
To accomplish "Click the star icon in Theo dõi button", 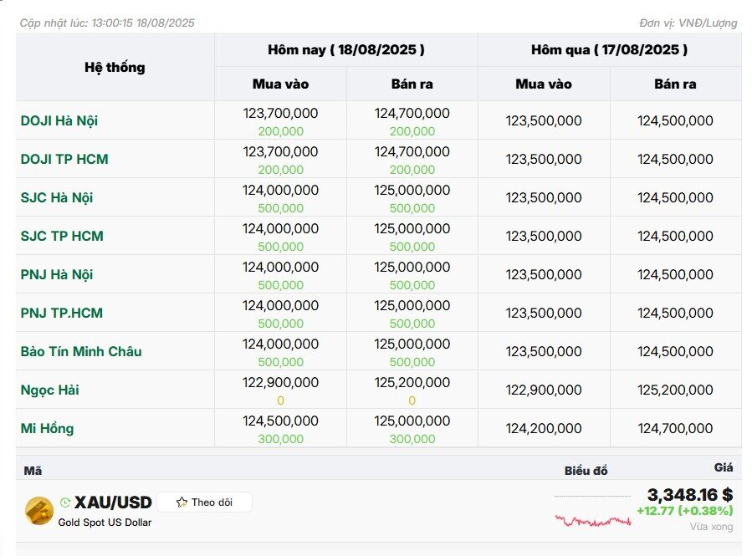I will point(182,502).
